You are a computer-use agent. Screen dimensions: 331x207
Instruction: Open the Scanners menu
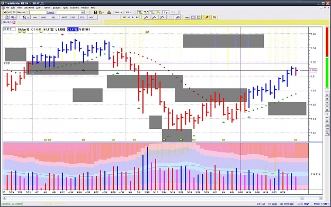(74, 8)
